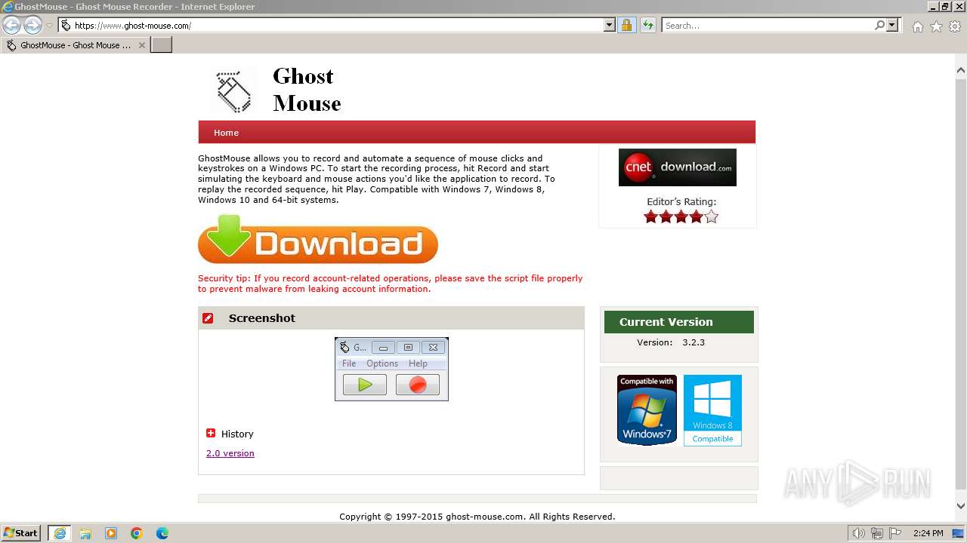Click the Action Center flag tray icon
Viewport: 967px width, 543px height.
[x=895, y=533]
